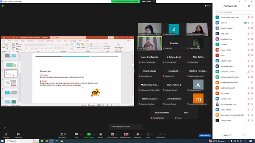Click the green annotation pencil icon
Screen dimensions: 255x143
tap(5, 128)
